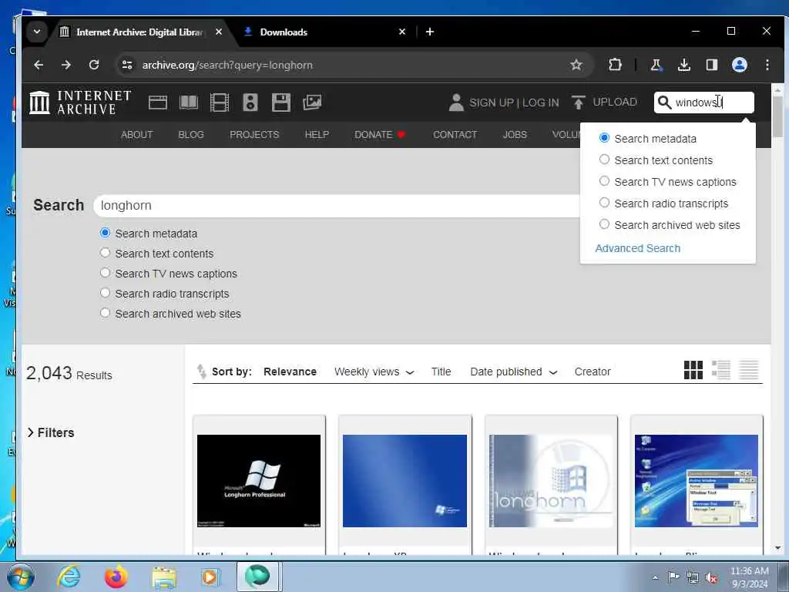Click the Advanced Search link
Image resolution: width=789 pixels, height=592 pixels.
click(637, 248)
